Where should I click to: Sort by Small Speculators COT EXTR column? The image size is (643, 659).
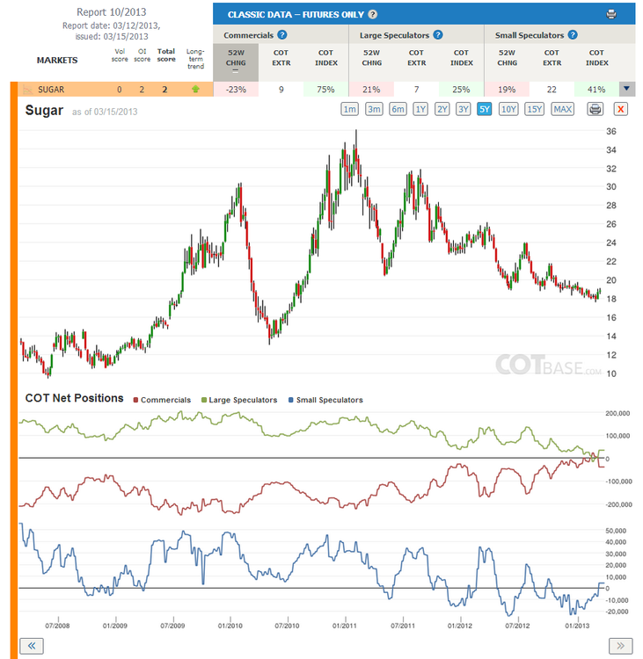coord(552,58)
